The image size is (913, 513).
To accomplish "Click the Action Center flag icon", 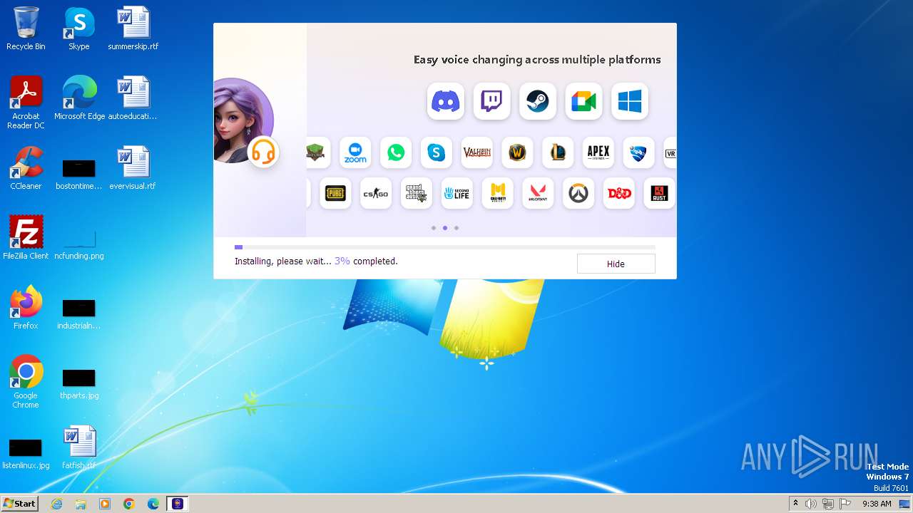I will coord(845,504).
